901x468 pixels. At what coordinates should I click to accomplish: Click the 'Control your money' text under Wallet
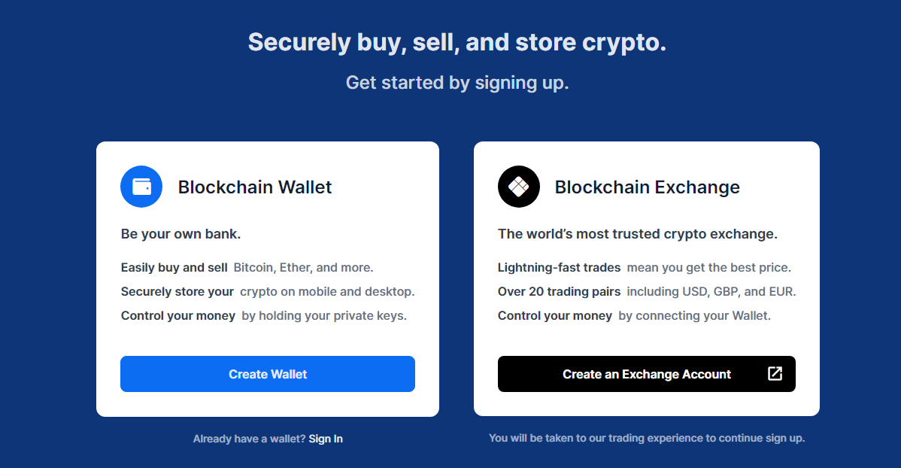[x=178, y=315]
